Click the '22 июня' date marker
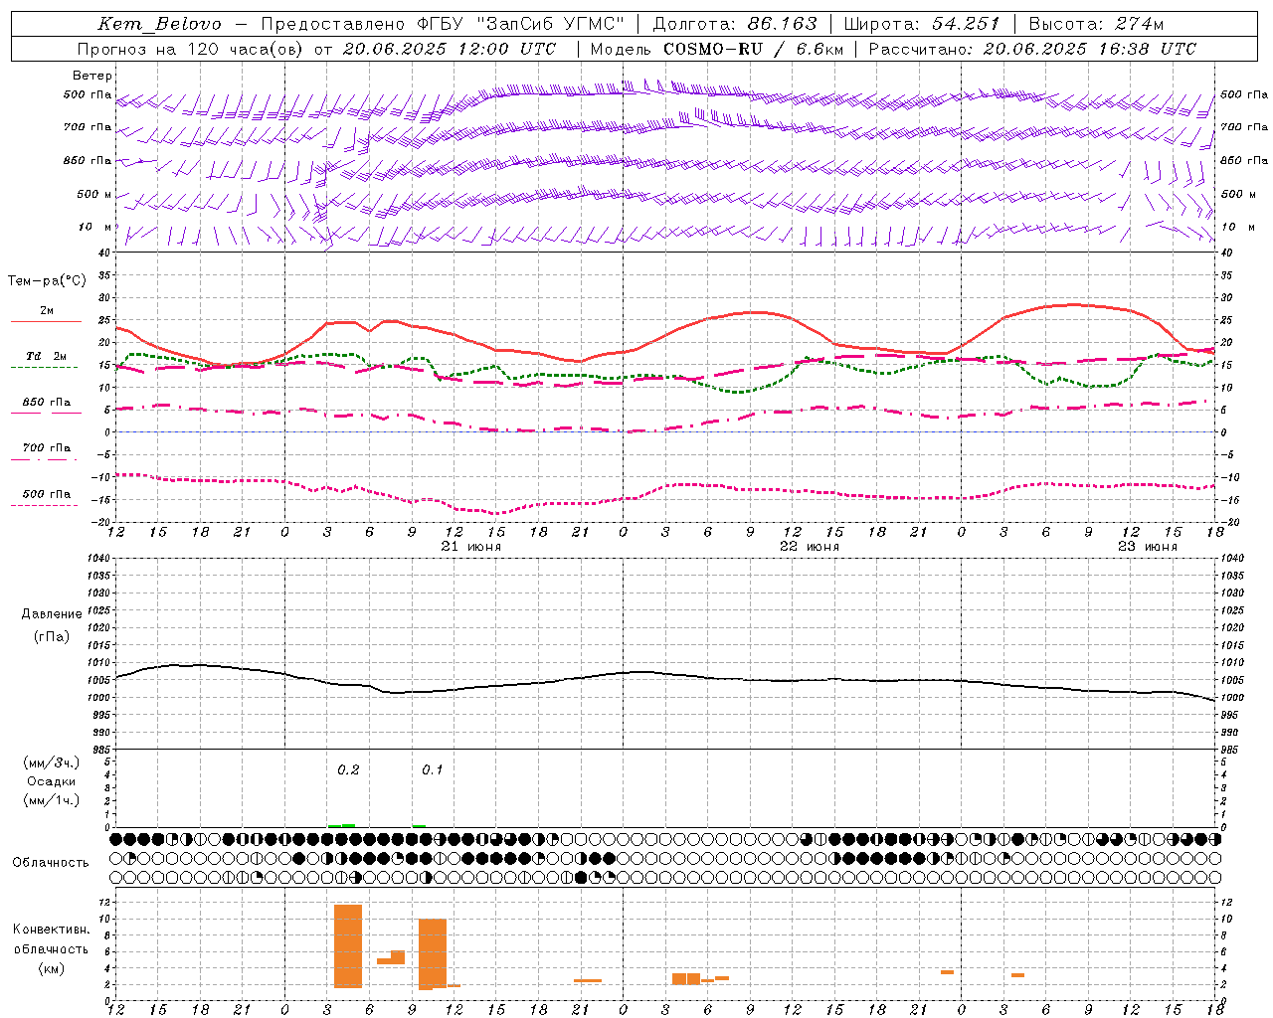Viewport: 1273px width, 1018px height. pos(810,547)
